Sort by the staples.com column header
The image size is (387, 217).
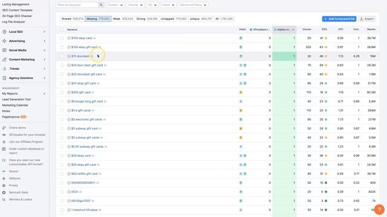point(284,30)
